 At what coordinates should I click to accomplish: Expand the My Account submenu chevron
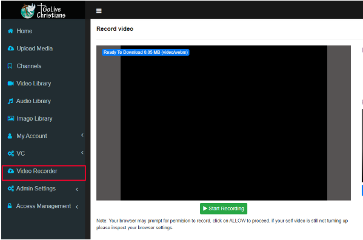pos(82,135)
